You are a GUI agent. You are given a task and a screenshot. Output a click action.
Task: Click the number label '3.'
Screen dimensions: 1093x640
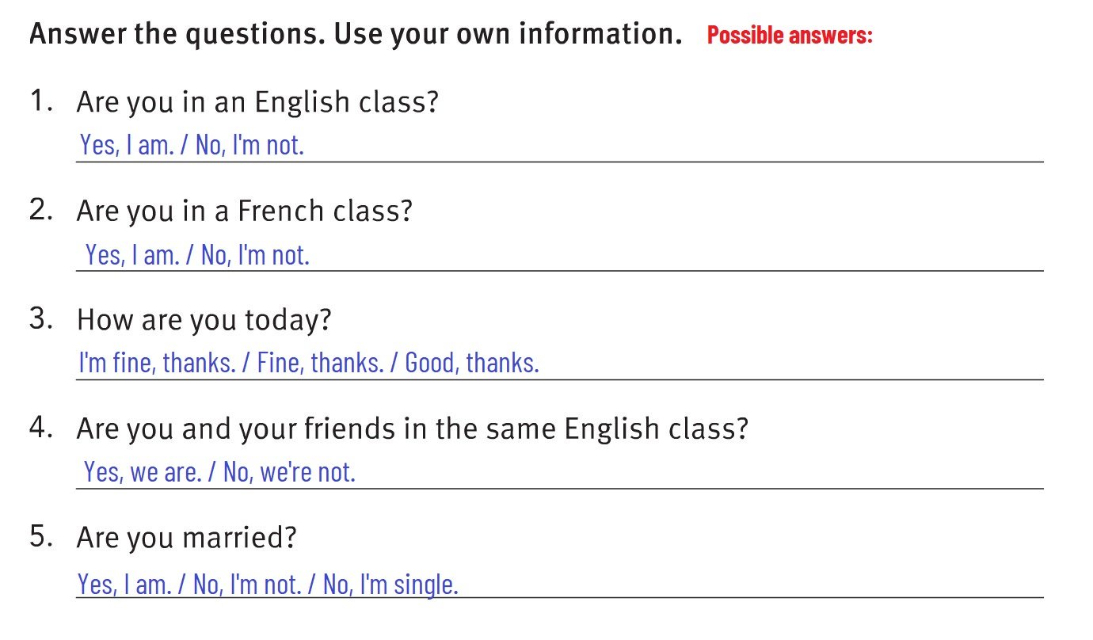point(41,319)
